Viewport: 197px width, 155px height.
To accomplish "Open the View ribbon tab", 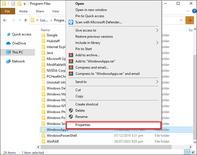I will [x=55, y=11].
